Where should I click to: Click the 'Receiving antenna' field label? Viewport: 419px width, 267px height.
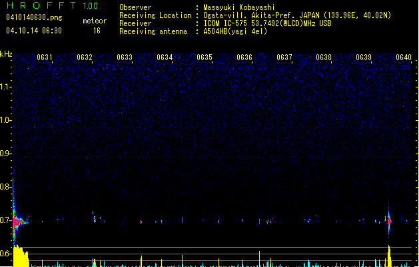[153, 31]
